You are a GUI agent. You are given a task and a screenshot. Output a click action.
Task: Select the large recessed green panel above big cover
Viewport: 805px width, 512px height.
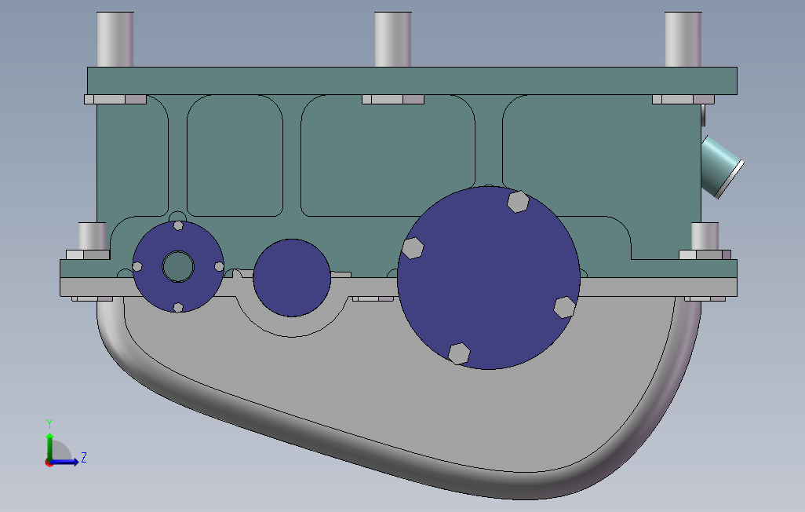point(388,155)
